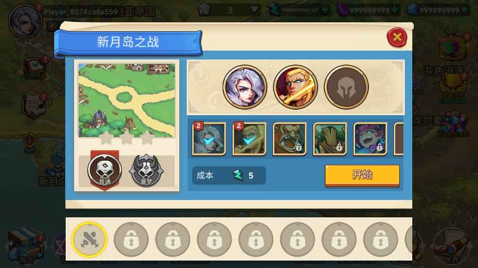Choose the crossed swords stage icon
This screenshot has height=268, width=478.
89,239
